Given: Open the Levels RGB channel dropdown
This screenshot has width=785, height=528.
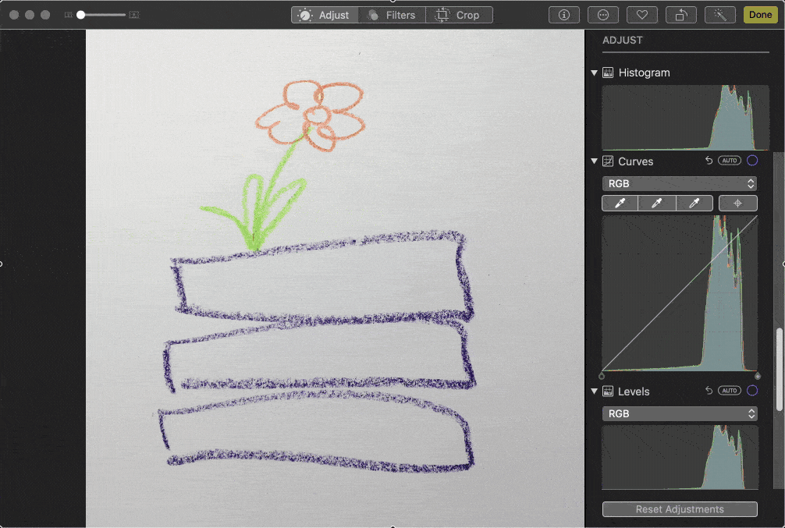Looking at the screenshot, I should pyautogui.click(x=680, y=414).
